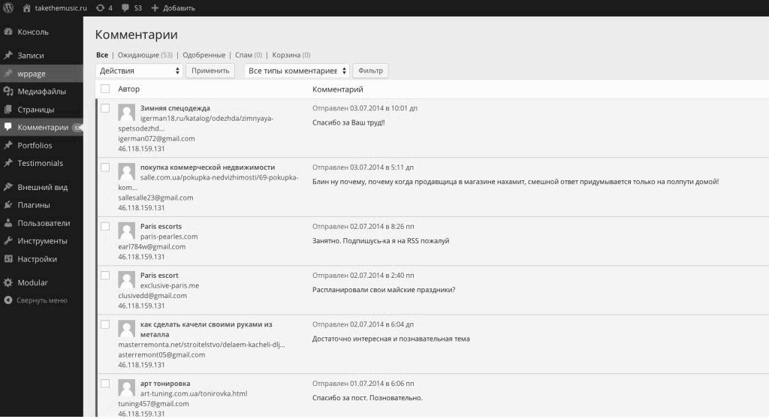
Task: Open the Все типы комментариев dropdown
Action: (x=297, y=71)
